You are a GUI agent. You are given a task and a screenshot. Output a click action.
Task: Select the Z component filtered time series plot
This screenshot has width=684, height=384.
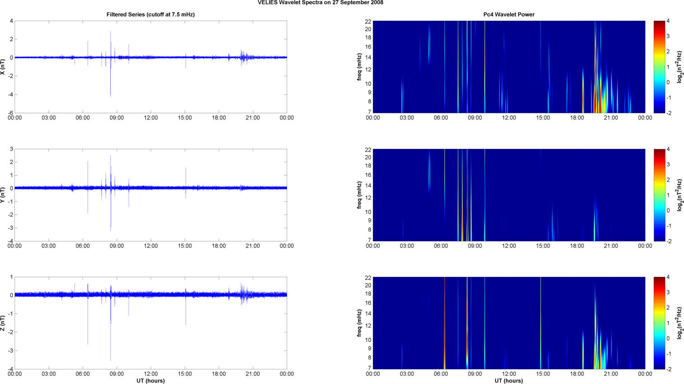click(x=150, y=323)
